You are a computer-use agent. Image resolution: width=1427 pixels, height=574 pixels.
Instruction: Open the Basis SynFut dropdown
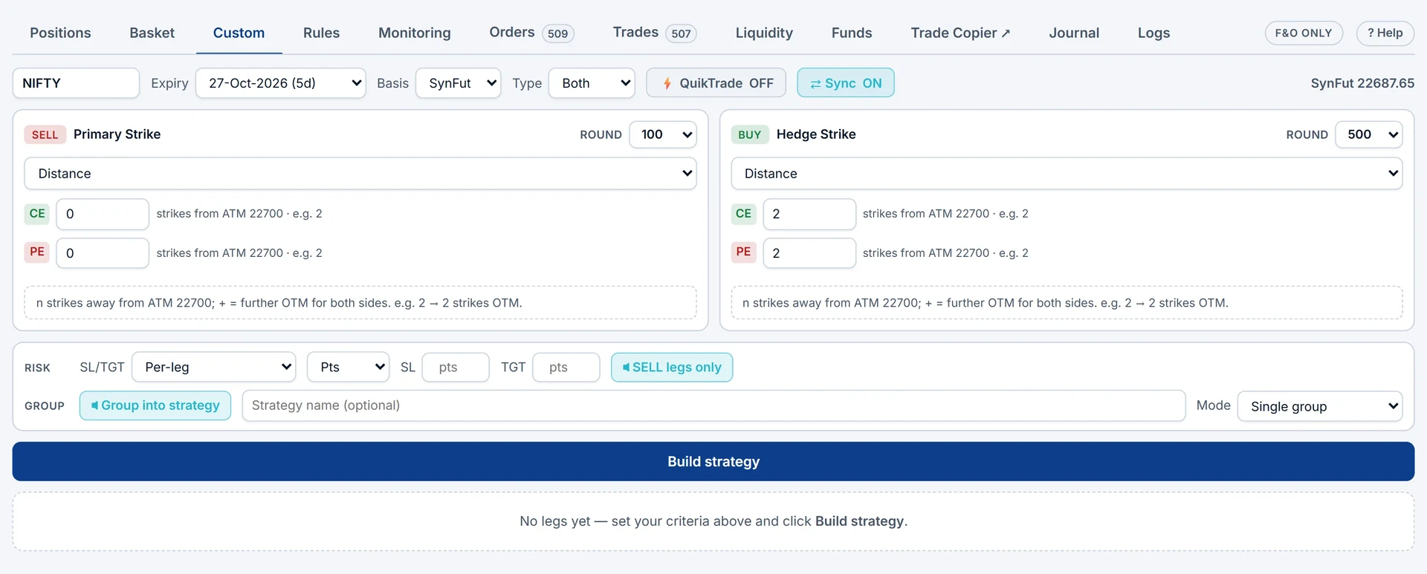pyautogui.click(x=459, y=83)
